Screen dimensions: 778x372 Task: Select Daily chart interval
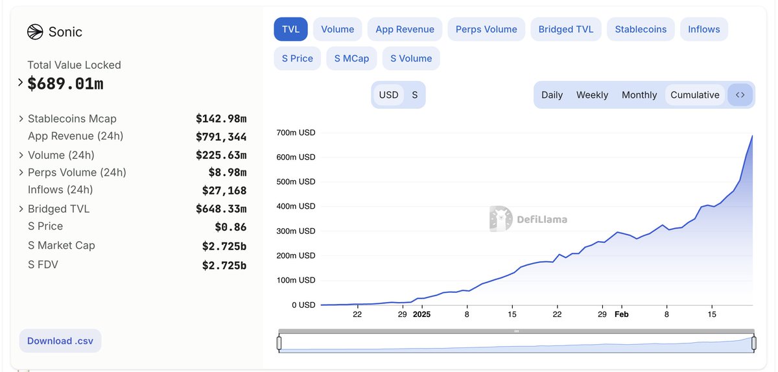tap(552, 95)
